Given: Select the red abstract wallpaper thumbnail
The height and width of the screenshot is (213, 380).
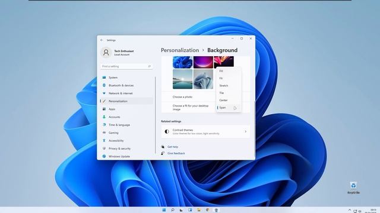Looking at the screenshot, I should pyautogui.click(x=224, y=62).
